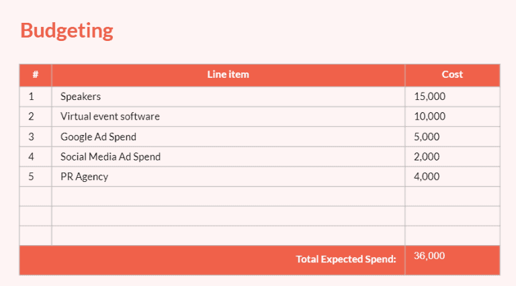The image size is (516, 286).
Task: Click row number 3 cell
Action: (x=31, y=137)
